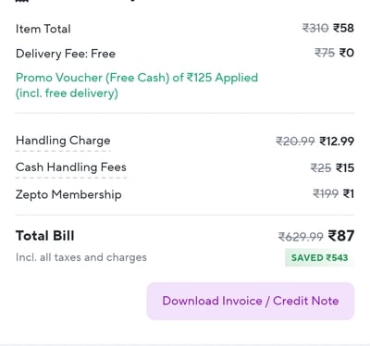Click the struck-through ₹629.99 price

coord(301,237)
